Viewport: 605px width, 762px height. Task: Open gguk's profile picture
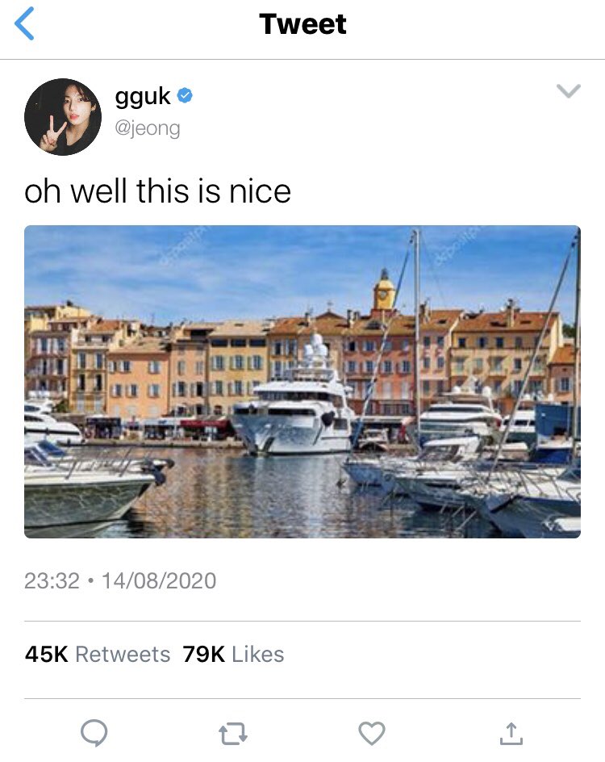point(63,117)
